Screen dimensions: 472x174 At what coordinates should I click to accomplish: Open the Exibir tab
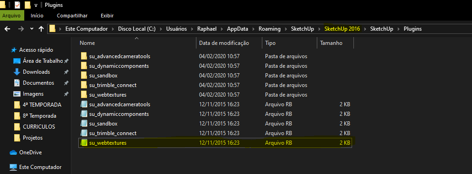click(107, 16)
